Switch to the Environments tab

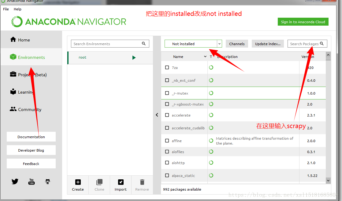pyautogui.click(x=31, y=57)
